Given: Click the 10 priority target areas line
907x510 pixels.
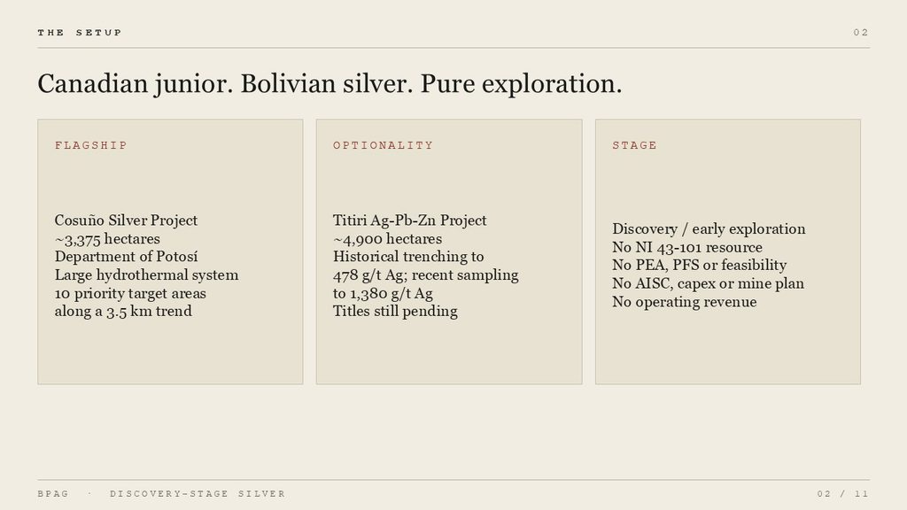Looking at the screenshot, I should [x=130, y=293].
